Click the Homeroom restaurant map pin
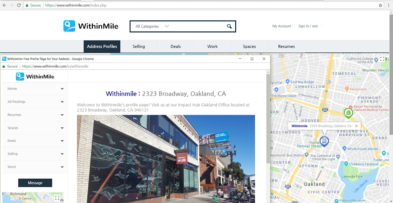The width and height of the screenshot is (393, 203). pos(347,89)
